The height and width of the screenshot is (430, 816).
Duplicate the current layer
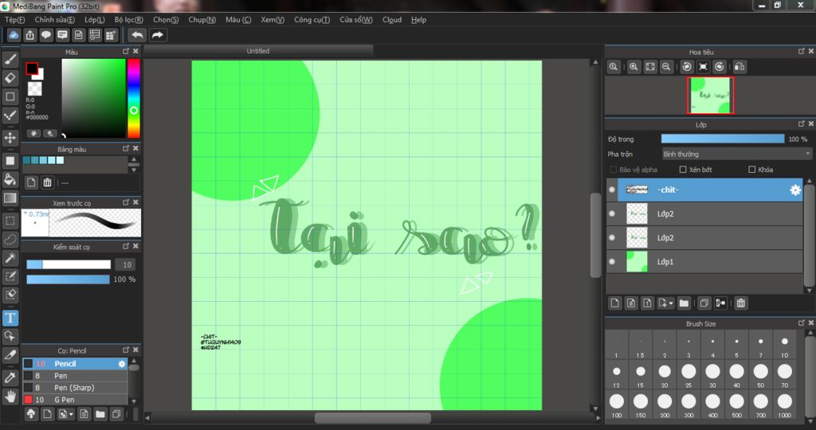tap(704, 303)
